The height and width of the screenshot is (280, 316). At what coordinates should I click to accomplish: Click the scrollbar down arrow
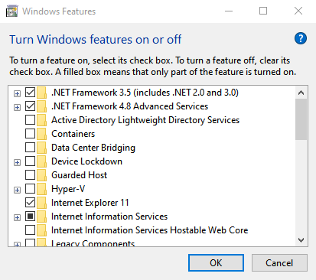coord(301,240)
